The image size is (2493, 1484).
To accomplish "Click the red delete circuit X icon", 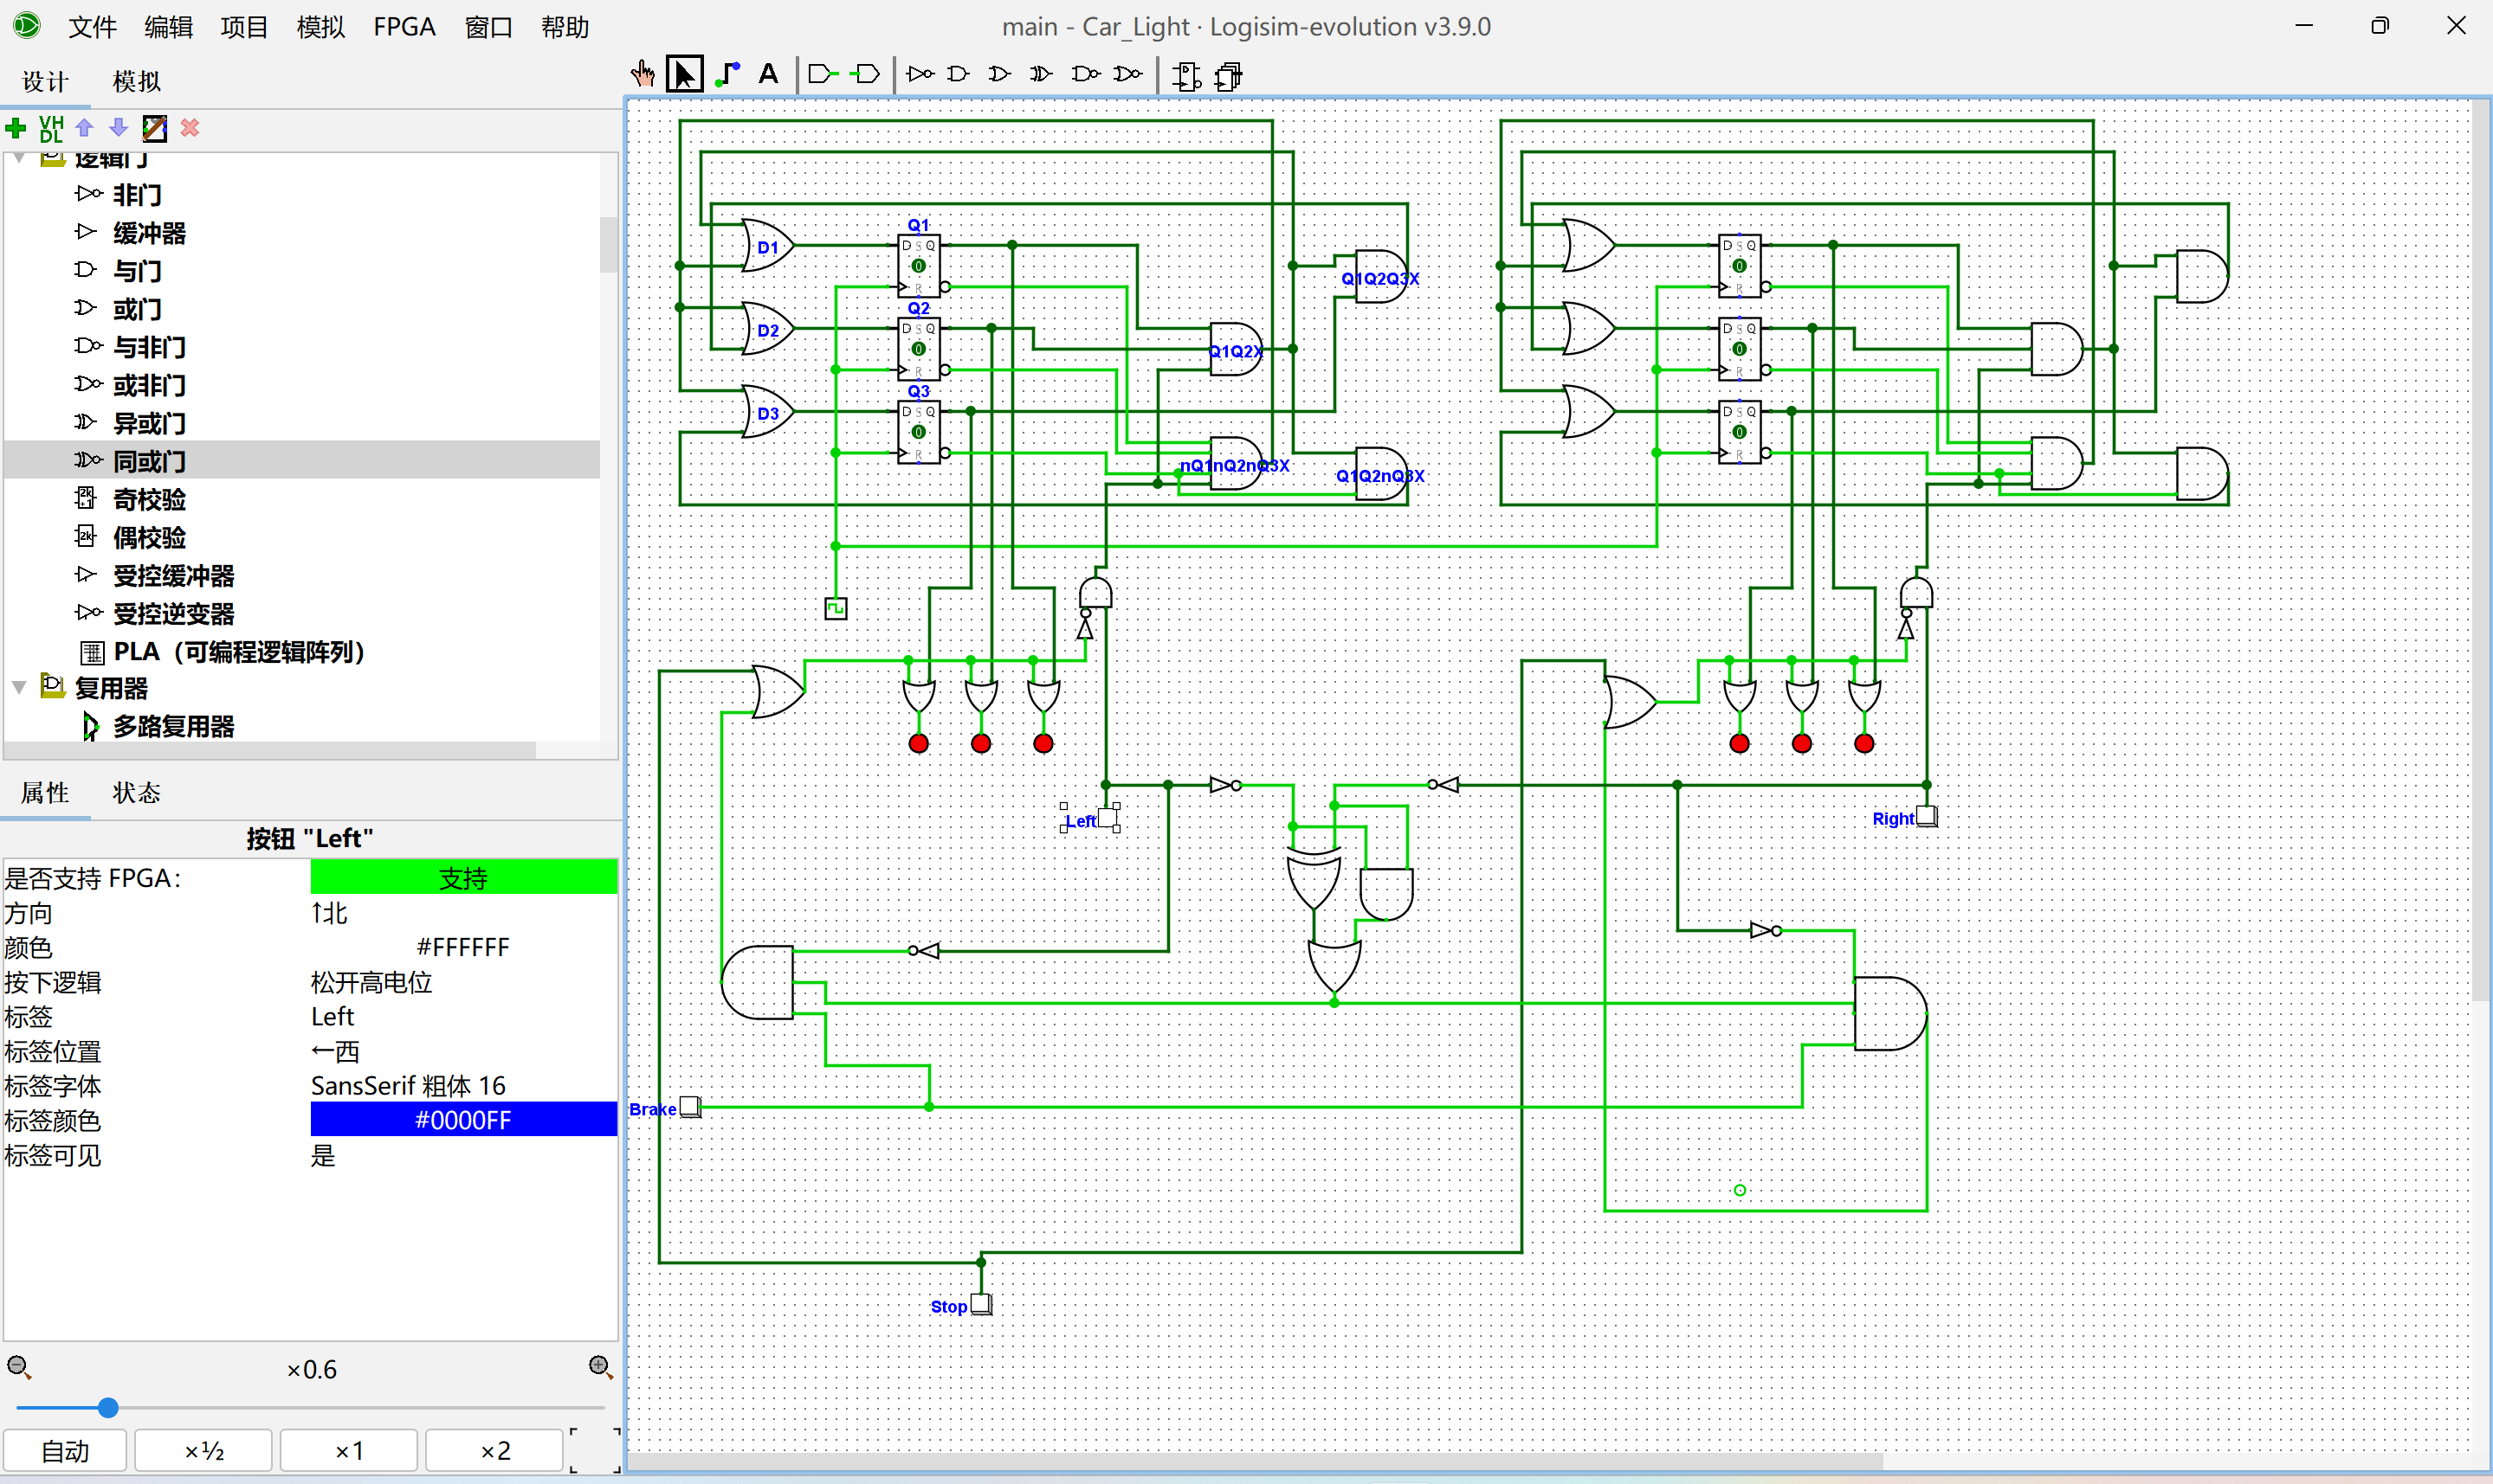I will [191, 128].
